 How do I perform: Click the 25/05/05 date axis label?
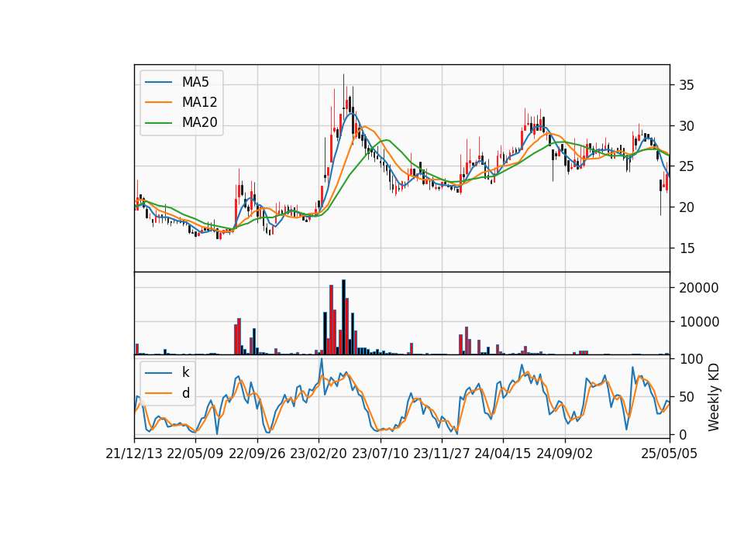pyautogui.click(x=670, y=454)
